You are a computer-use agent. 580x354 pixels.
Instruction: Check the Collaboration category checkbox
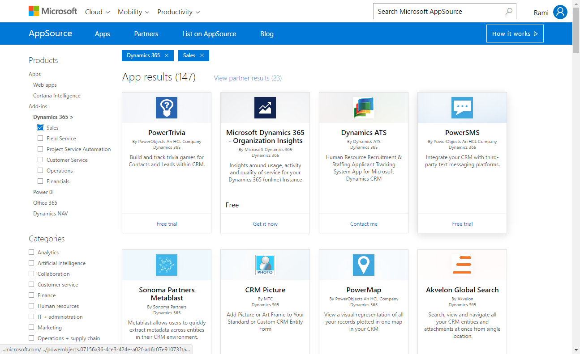click(x=31, y=274)
